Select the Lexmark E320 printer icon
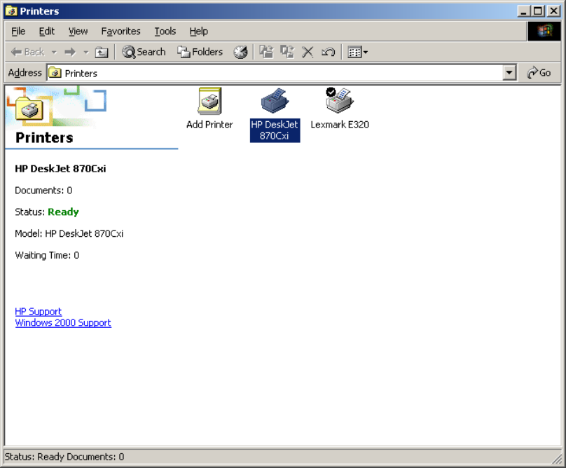The width and height of the screenshot is (566, 468). (x=340, y=109)
